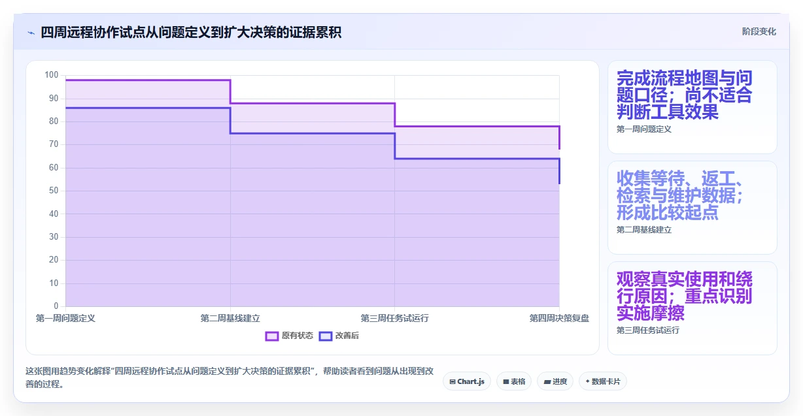
Task: Click the headline 观察真实使用和绕行原因
Action: (685, 296)
